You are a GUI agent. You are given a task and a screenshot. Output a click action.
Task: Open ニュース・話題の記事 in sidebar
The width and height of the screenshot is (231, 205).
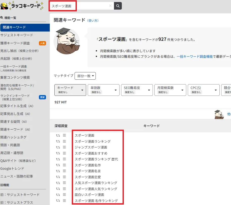(x=17, y=176)
